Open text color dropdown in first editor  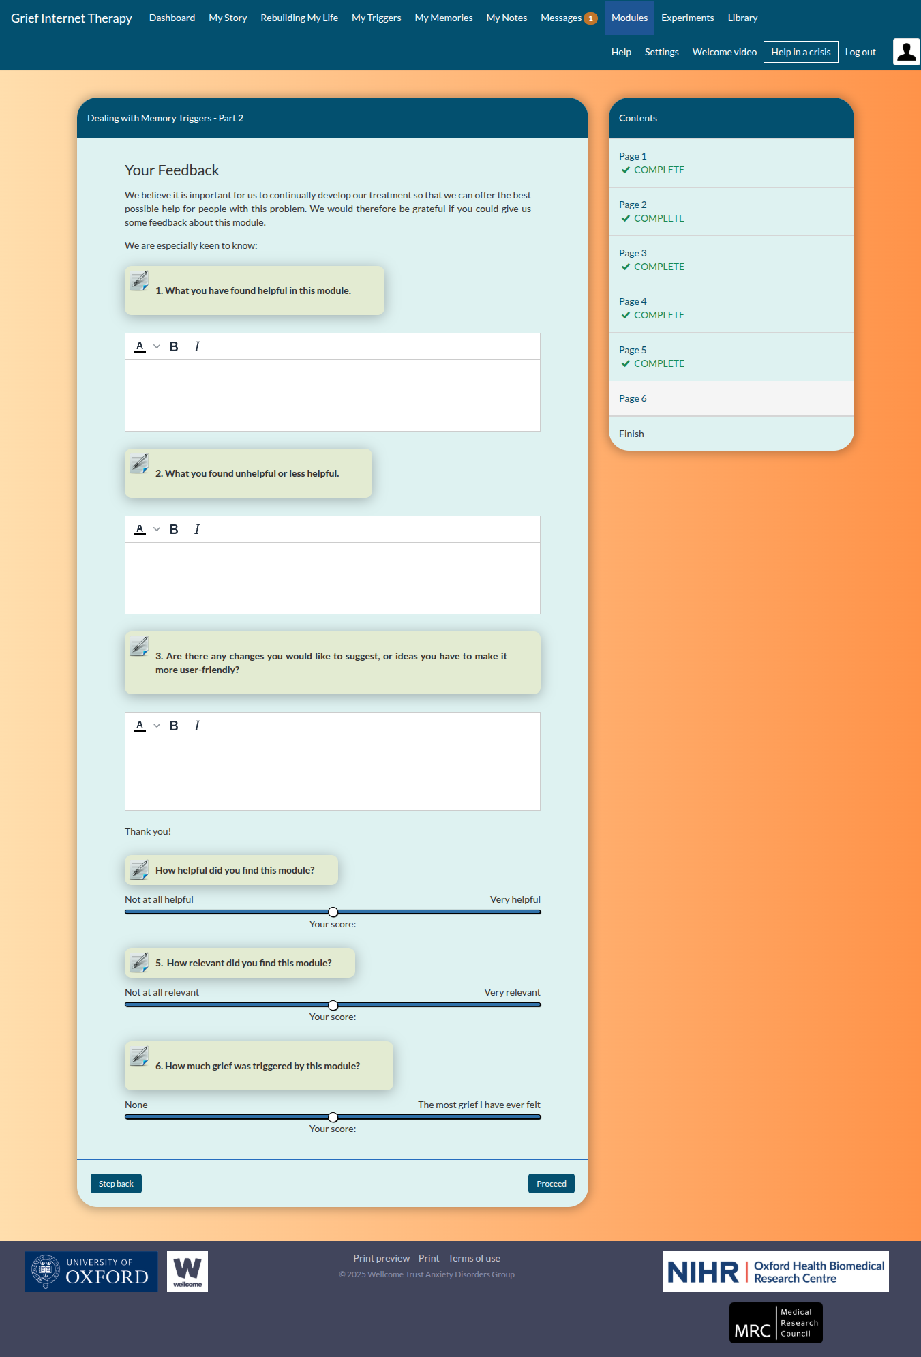157,346
